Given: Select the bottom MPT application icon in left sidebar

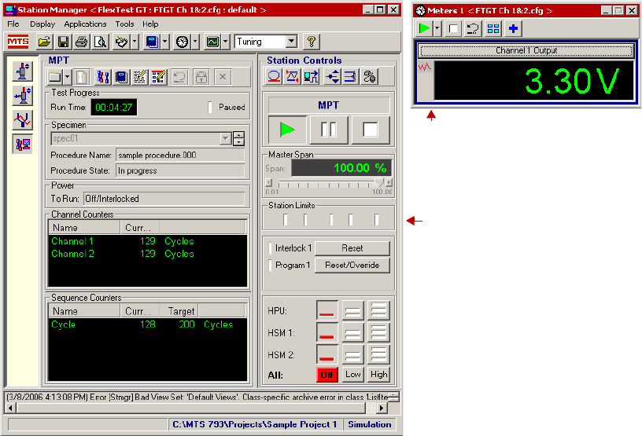Looking at the screenshot, I should click(x=23, y=144).
